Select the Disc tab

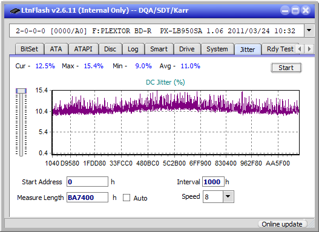click(110, 49)
